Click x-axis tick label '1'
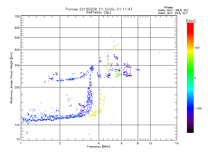This screenshot has height=156, width=208. pos(21,143)
